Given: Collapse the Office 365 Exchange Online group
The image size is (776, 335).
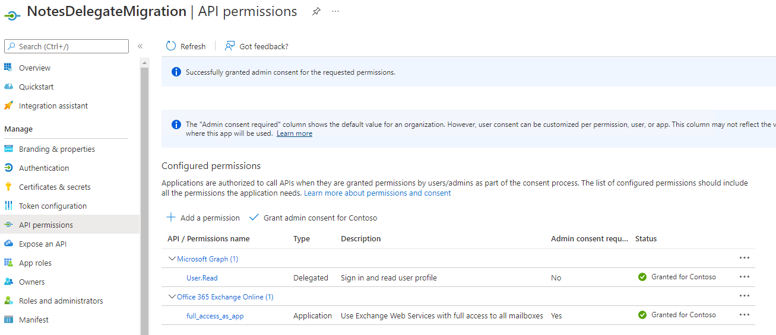Looking at the screenshot, I should point(172,296).
